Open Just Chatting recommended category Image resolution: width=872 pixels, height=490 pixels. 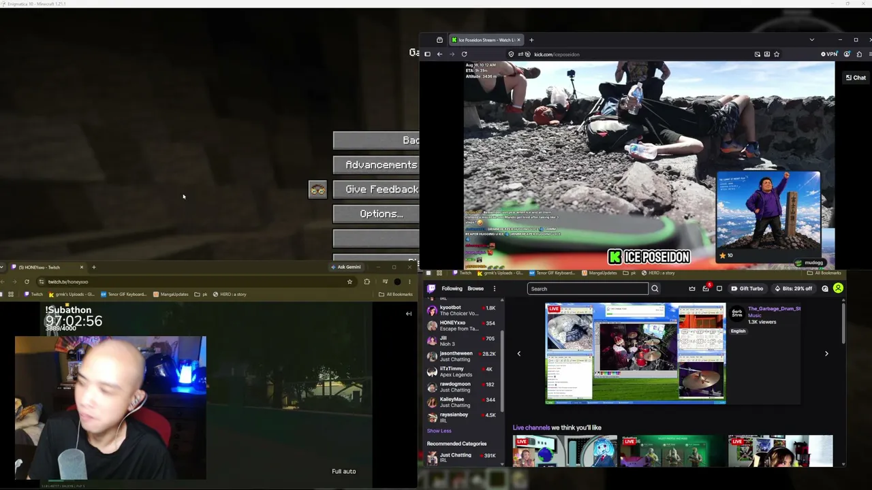click(x=463, y=457)
